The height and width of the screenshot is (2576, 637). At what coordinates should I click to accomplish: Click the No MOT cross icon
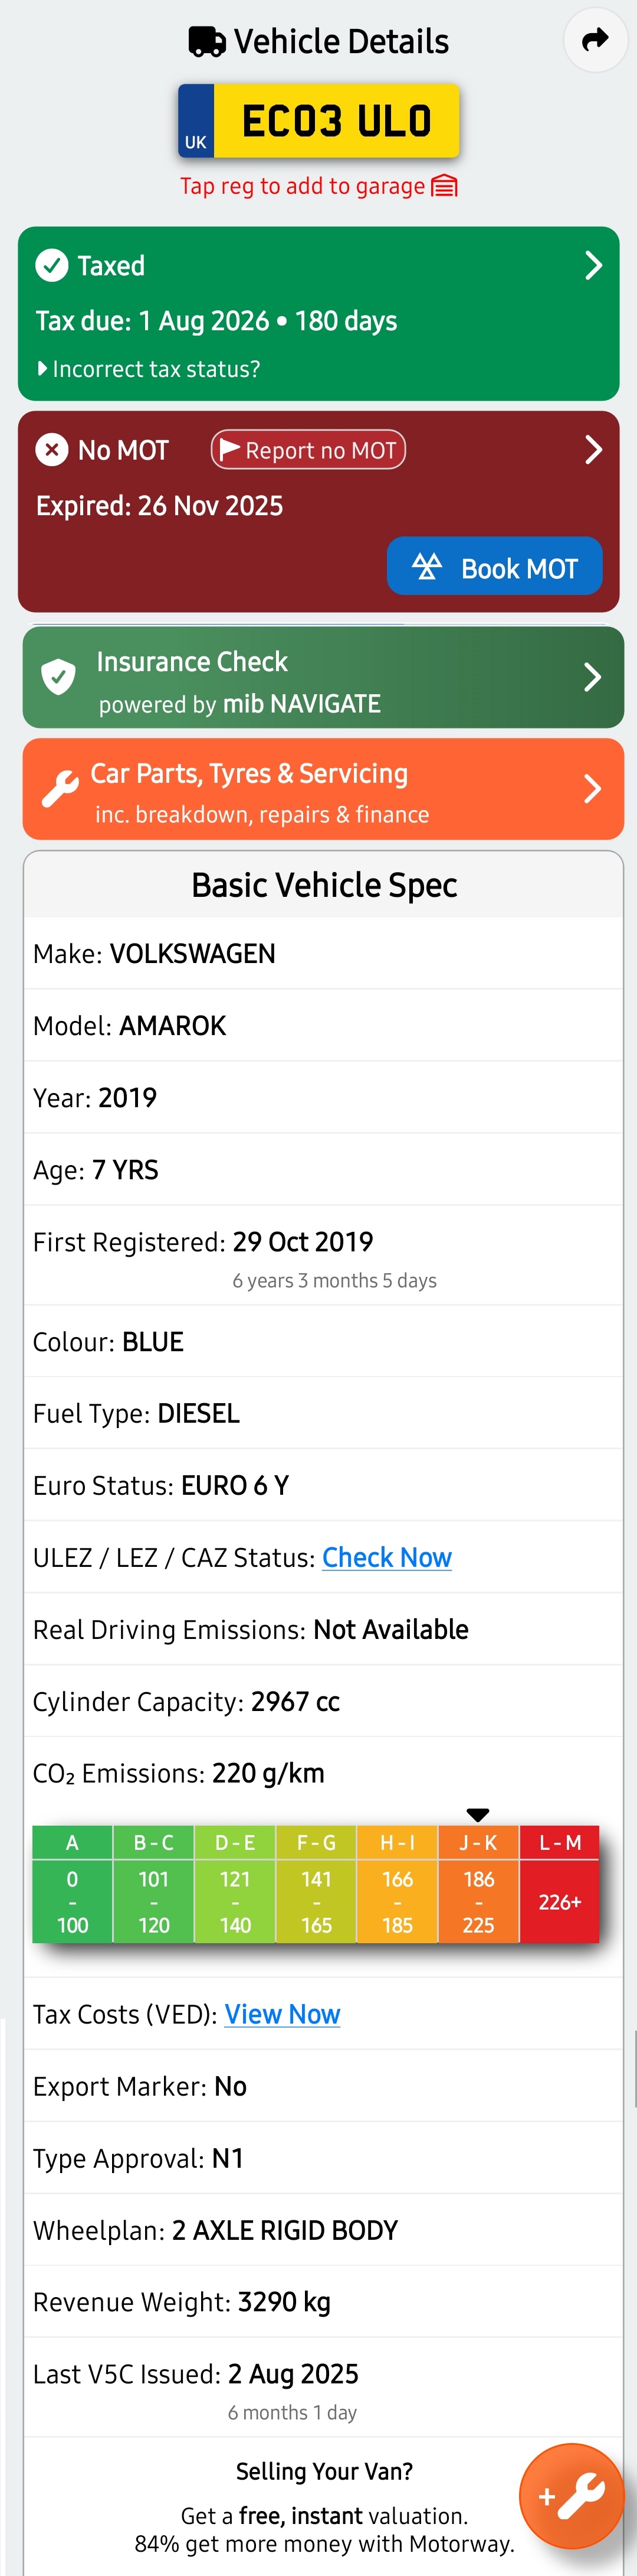(52, 450)
